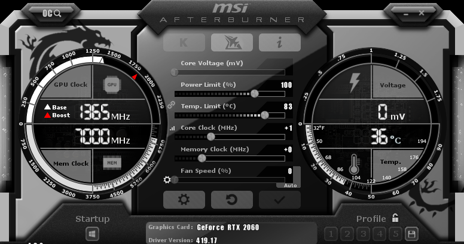Click the thermometer temperature icon
The width and height of the screenshot is (464, 244).
pyautogui.click(x=354, y=164)
